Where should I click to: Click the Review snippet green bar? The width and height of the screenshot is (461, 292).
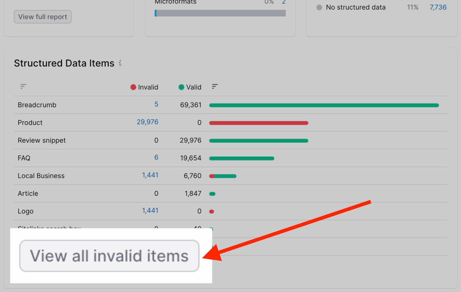[x=258, y=141]
